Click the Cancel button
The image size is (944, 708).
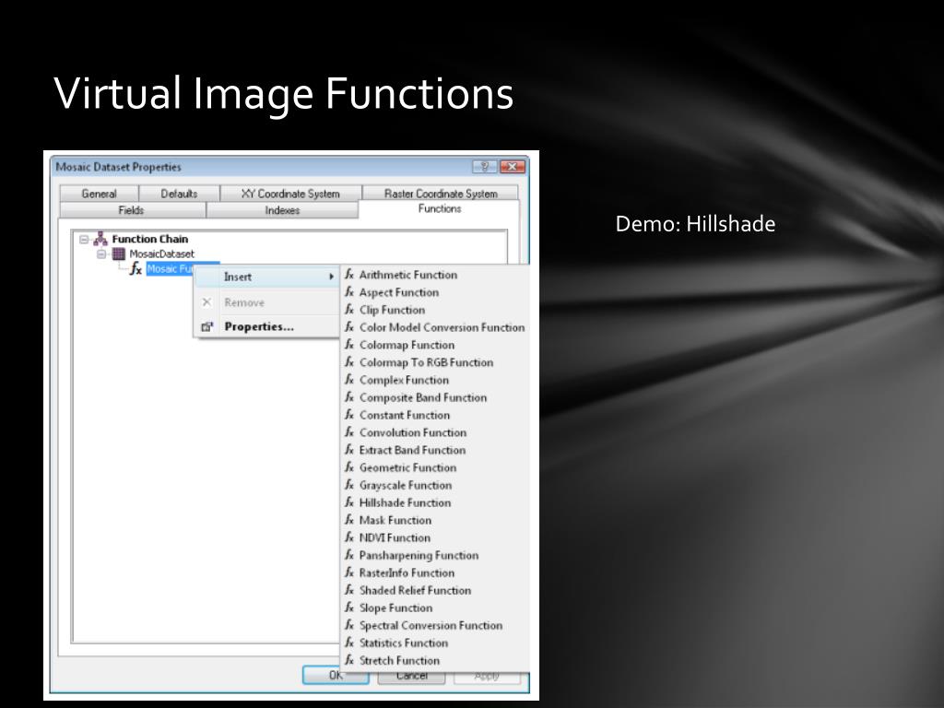[412, 676]
